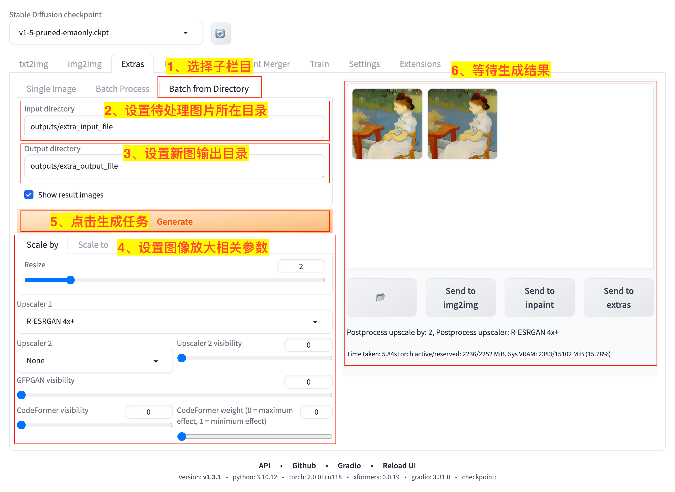675x492 pixels.
Task: Open the Settings tab
Action: coord(364,64)
